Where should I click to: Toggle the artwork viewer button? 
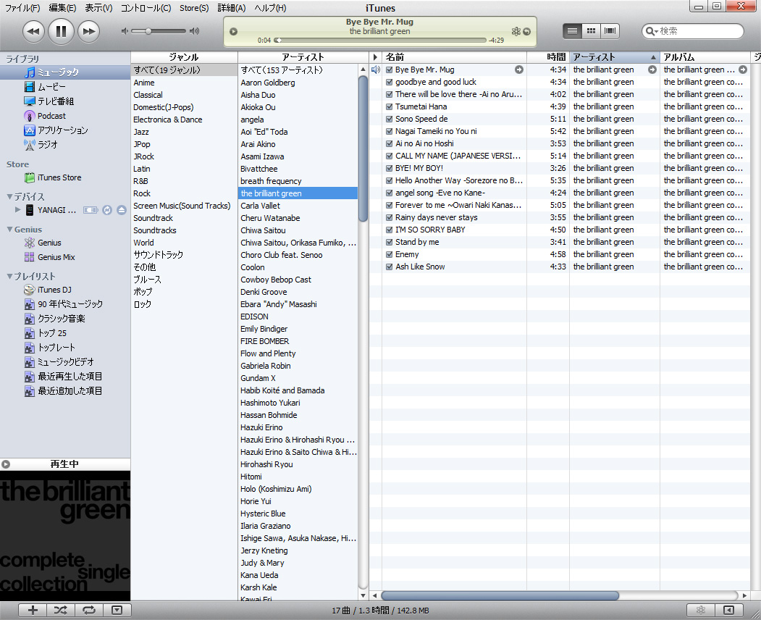[117, 611]
